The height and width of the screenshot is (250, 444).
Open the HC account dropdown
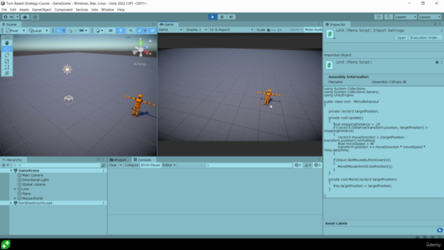tap(11, 17)
